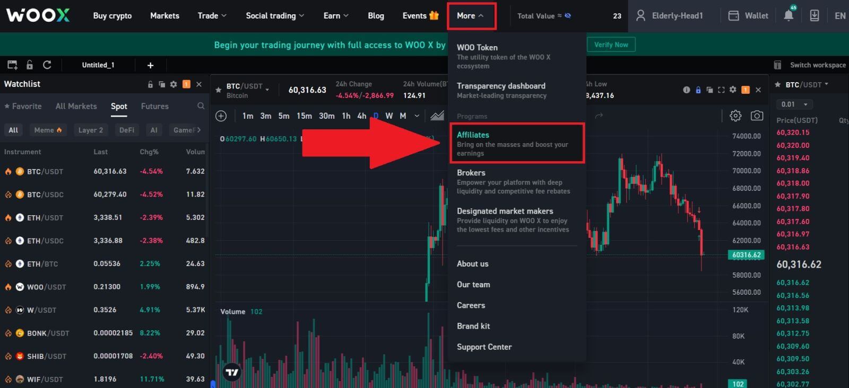This screenshot has width=849, height=388.
Task: Toggle total value visibility eye
Action: [568, 16]
